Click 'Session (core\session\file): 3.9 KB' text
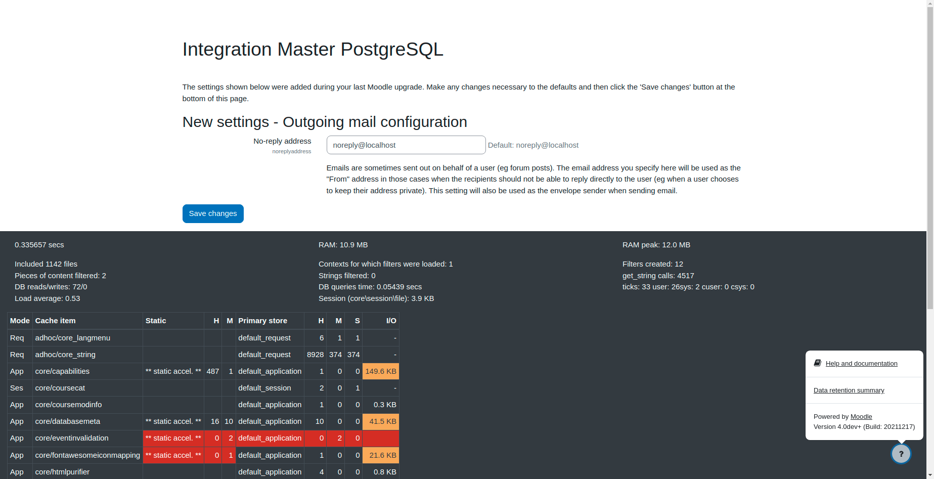934x479 pixels. (376, 298)
